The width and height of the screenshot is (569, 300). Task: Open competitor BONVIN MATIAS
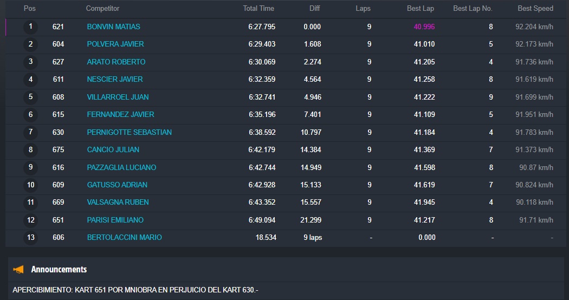click(113, 27)
